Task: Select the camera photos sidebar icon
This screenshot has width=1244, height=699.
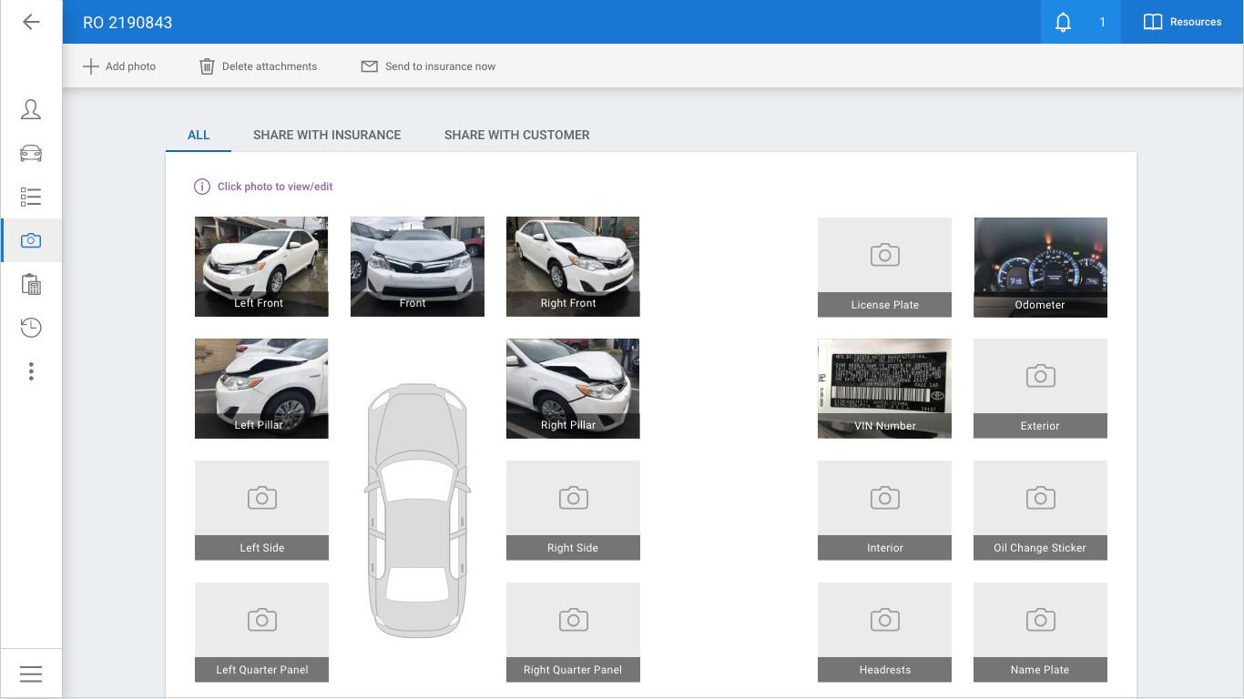Action: click(31, 240)
